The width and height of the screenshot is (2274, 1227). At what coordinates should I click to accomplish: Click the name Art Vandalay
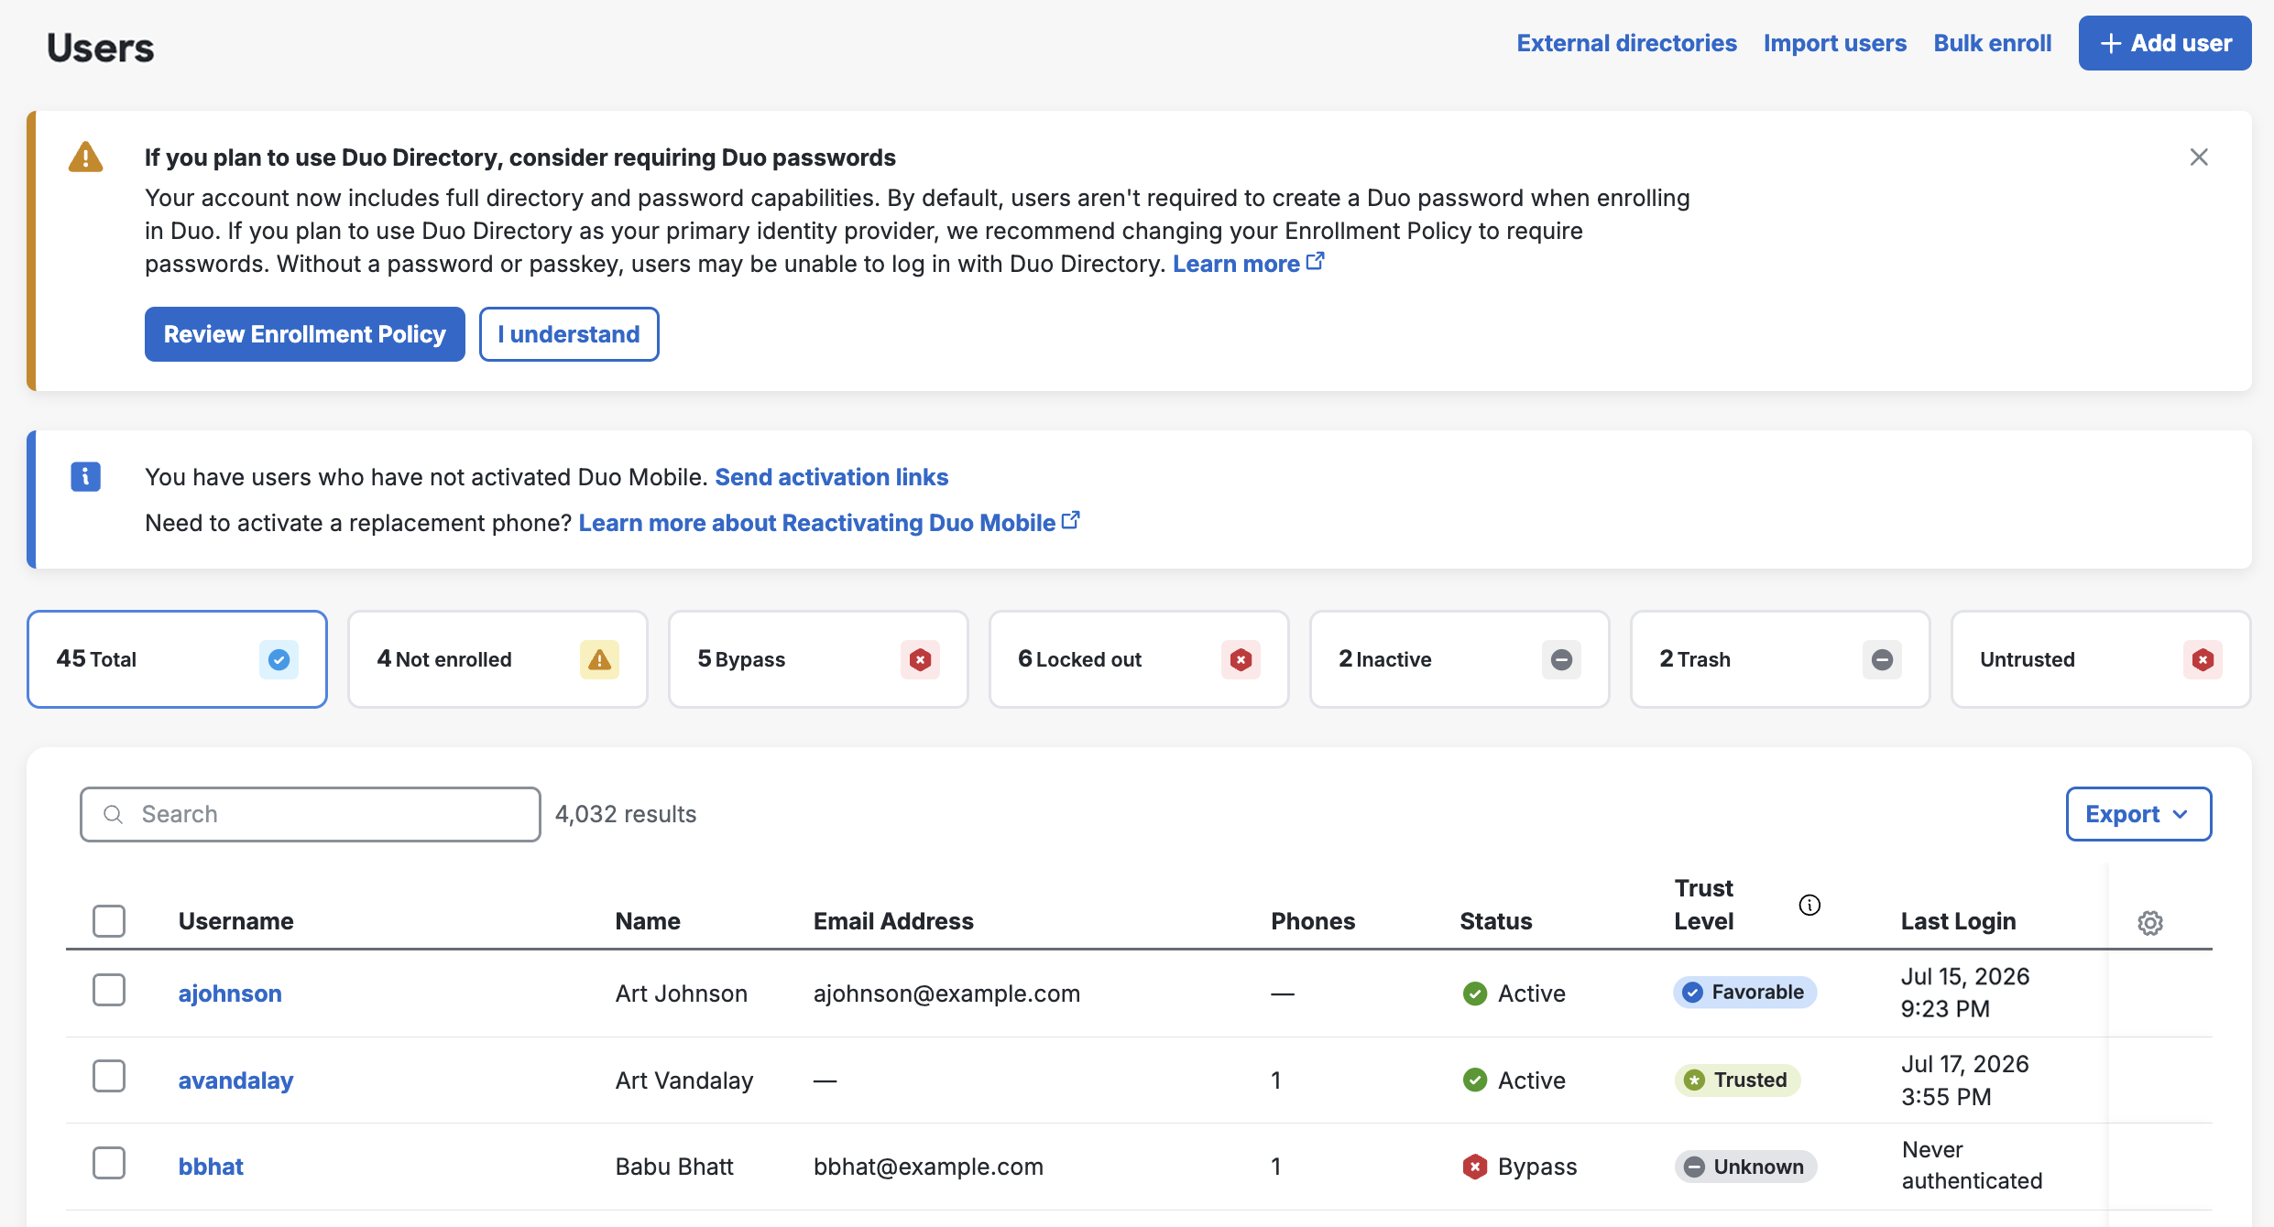(684, 1080)
